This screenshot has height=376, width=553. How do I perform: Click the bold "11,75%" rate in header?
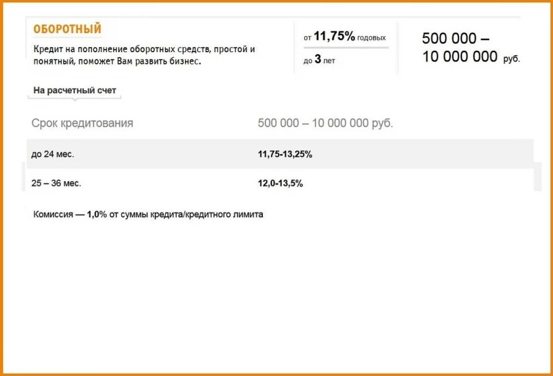point(334,37)
